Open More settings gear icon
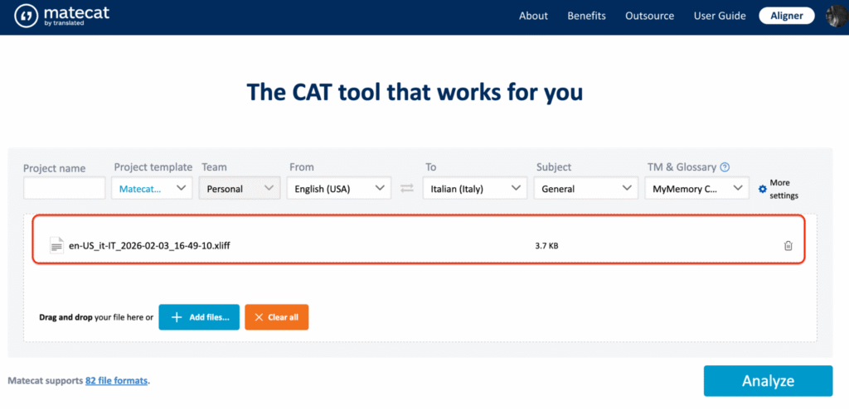Image resolution: width=849 pixels, height=410 pixels. click(763, 189)
